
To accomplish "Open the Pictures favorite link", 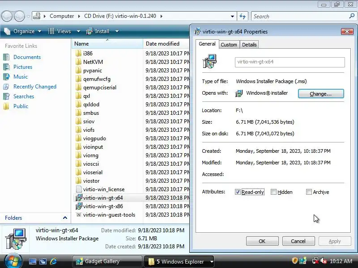I will point(23,67).
